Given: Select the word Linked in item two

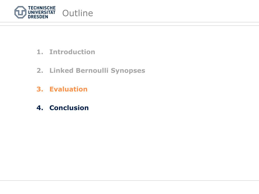Looking at the screenshot, I should (x=61, y=70).
